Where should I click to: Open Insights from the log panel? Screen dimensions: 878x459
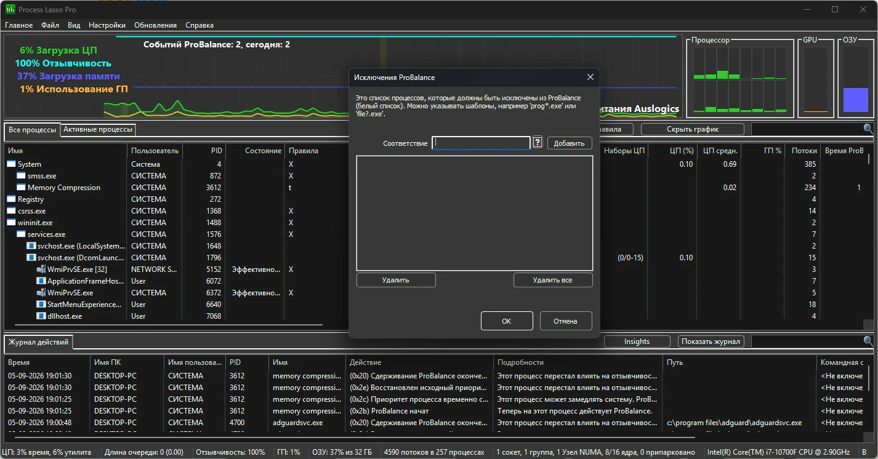(637, 341)
